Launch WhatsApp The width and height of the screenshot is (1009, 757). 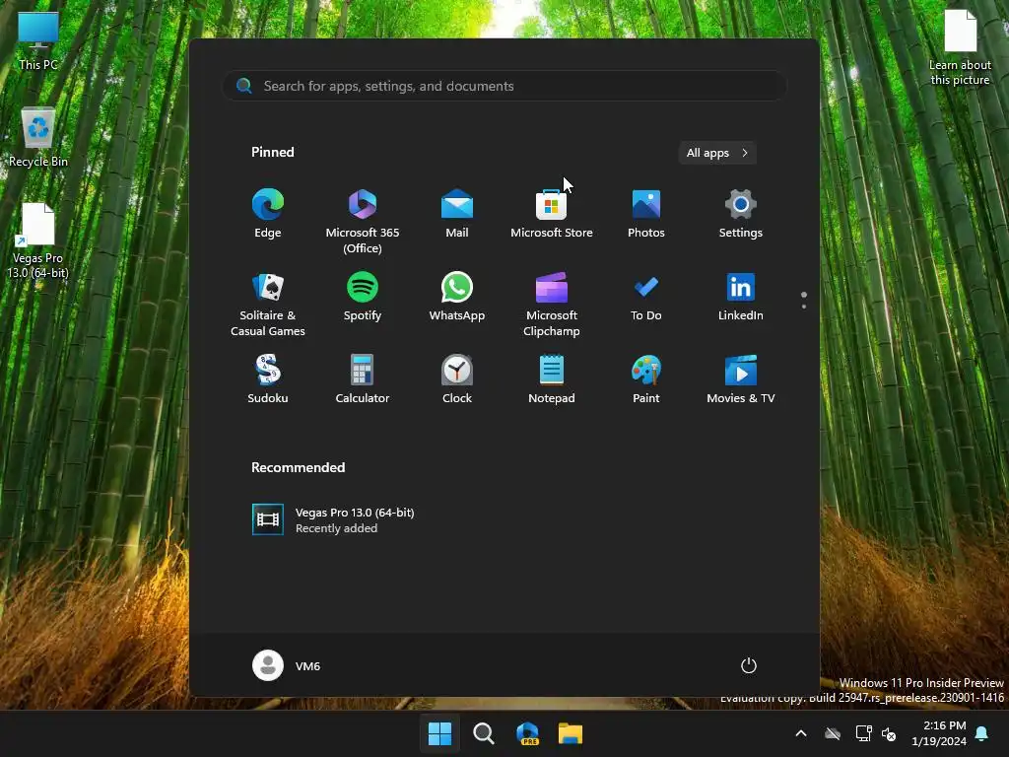point(457,297)
